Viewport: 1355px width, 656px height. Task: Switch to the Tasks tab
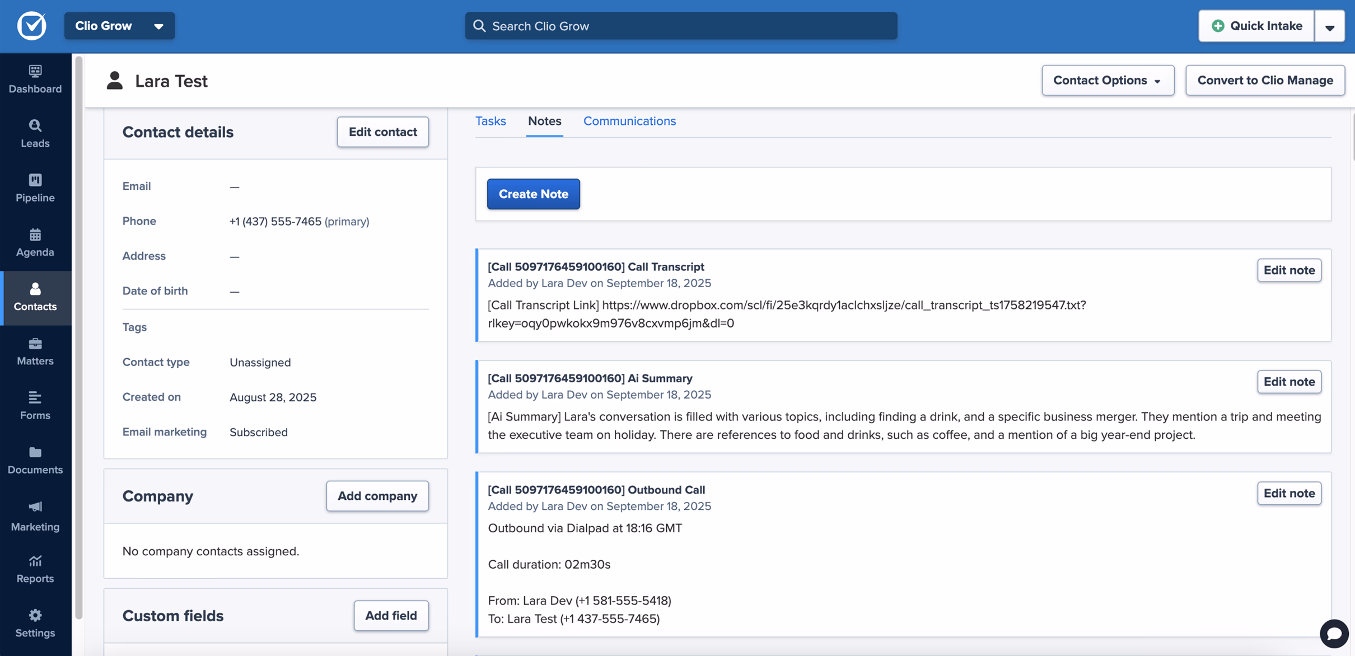490,121
